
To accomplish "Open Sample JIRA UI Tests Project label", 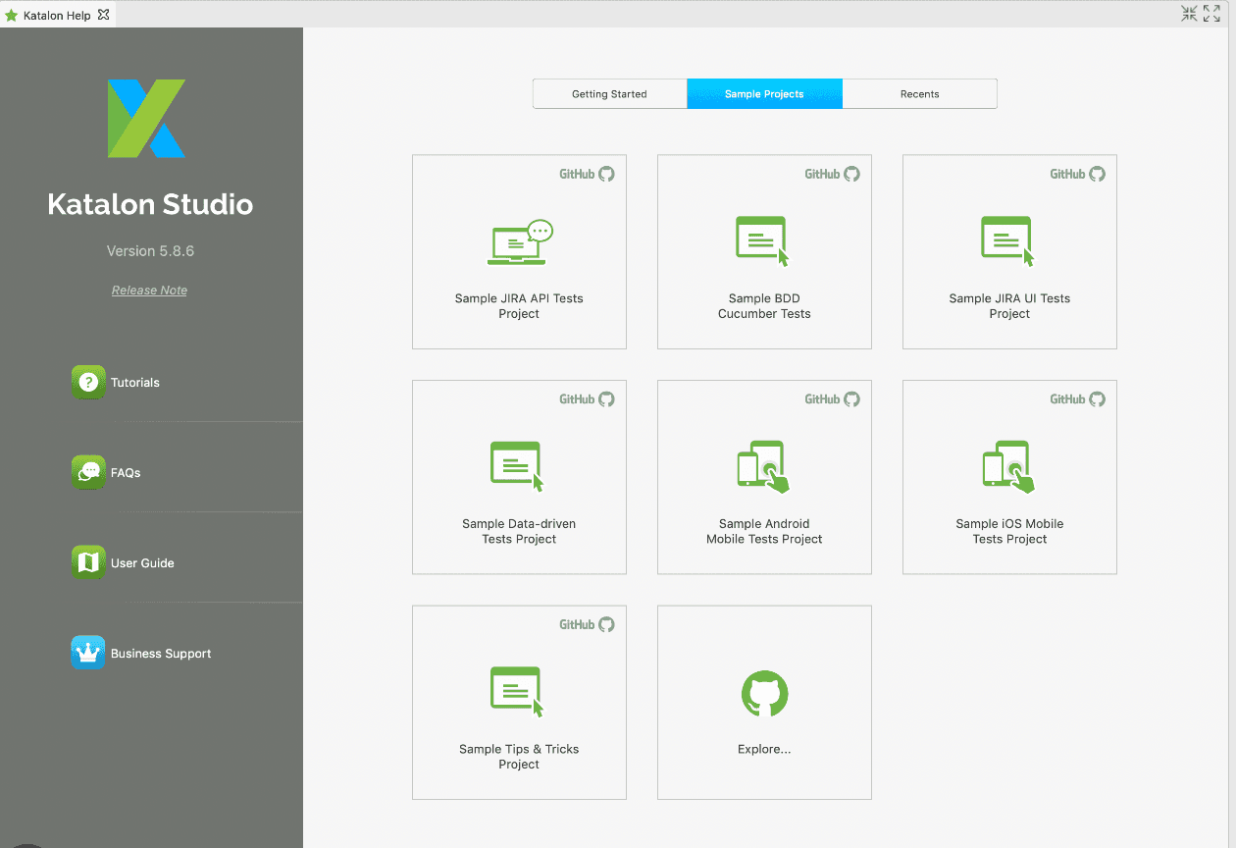I will point(1009,306).
